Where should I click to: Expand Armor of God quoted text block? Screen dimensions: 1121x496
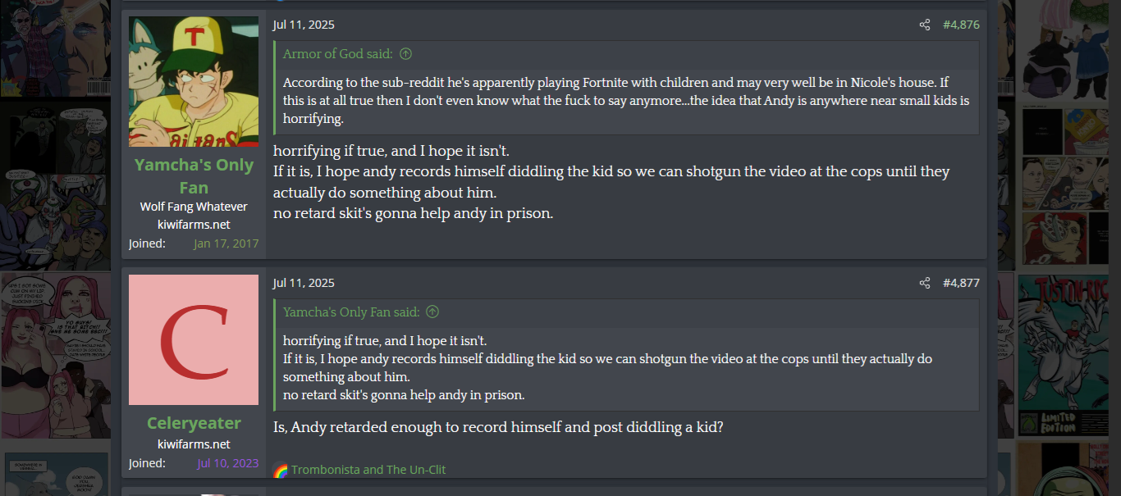point(626,101)
